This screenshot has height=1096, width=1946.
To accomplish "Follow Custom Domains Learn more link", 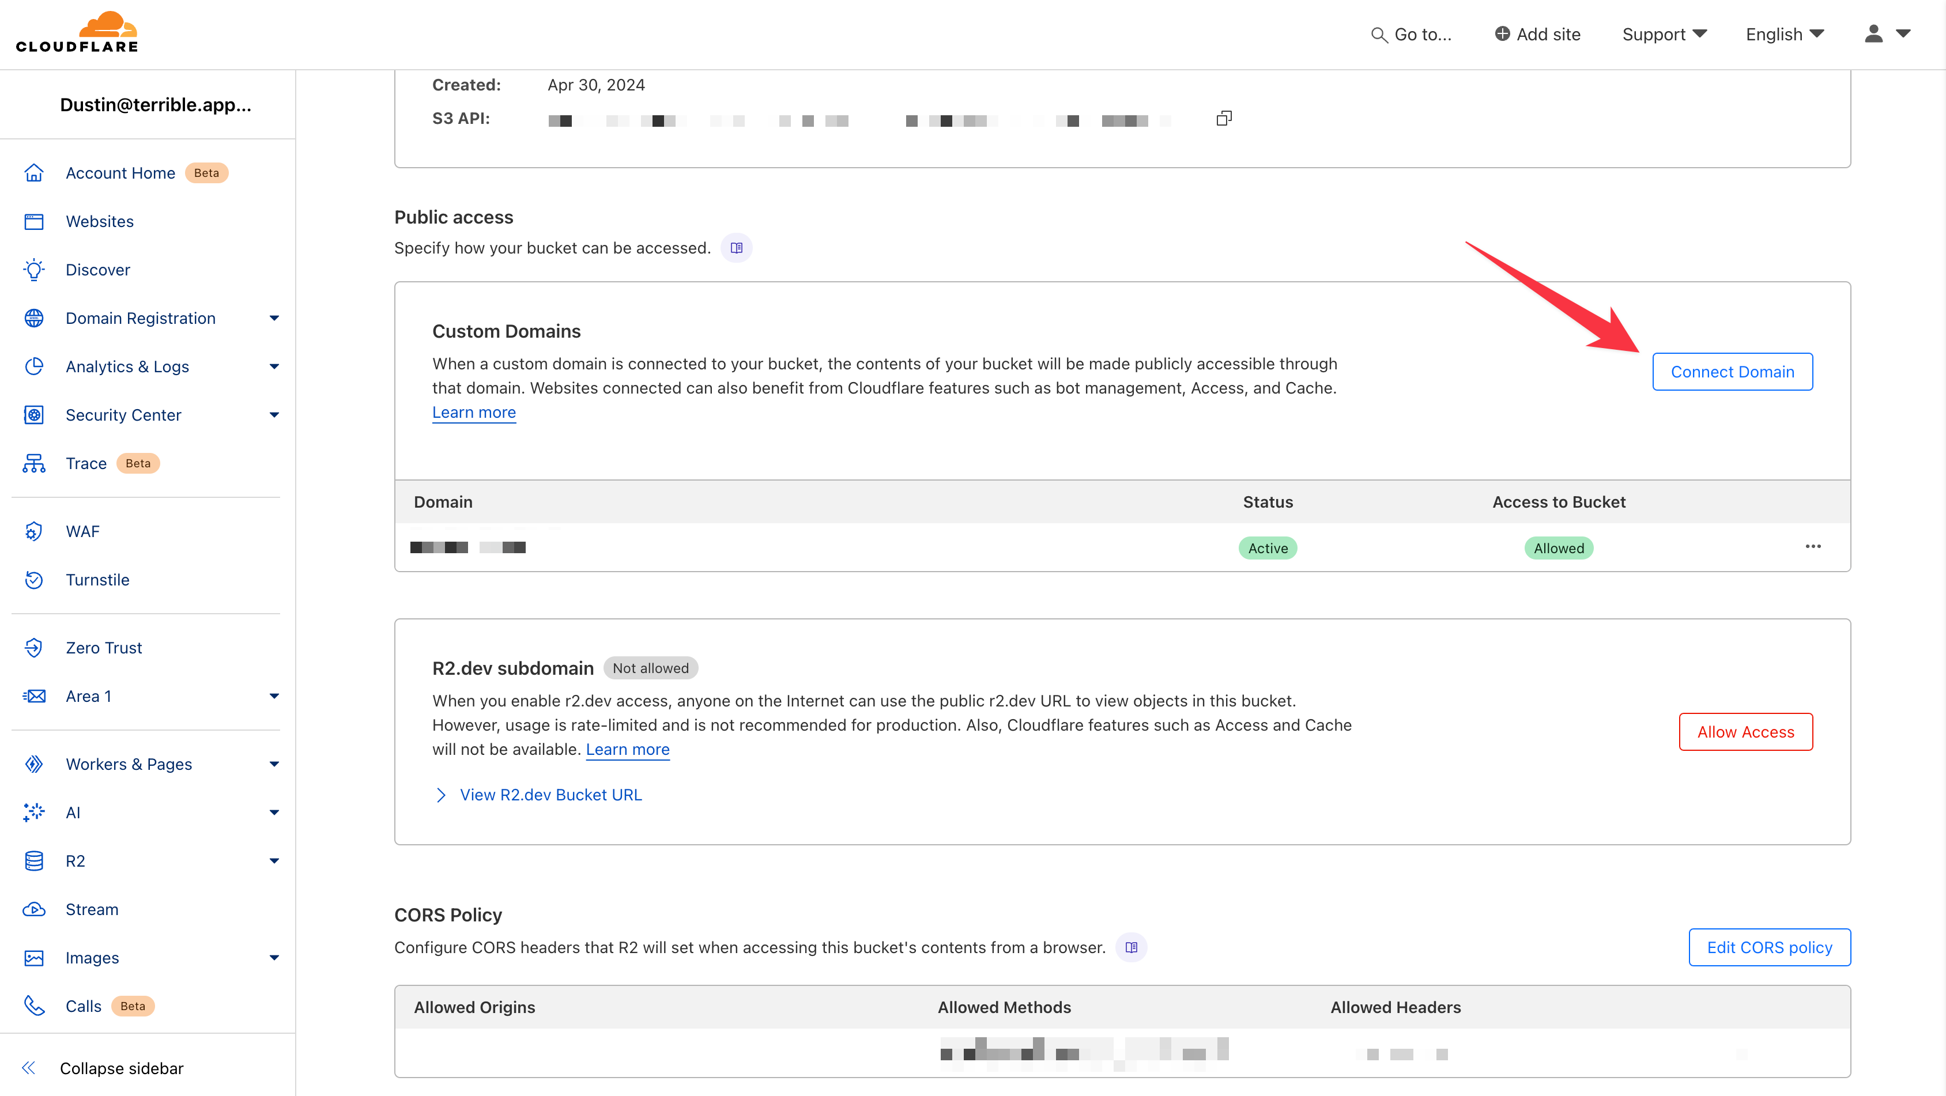I will 474,413.
